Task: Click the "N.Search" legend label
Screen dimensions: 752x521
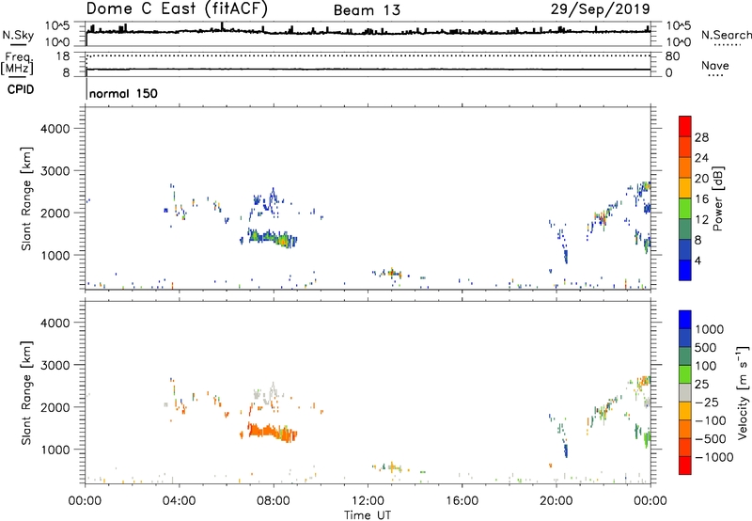Action: point(726,35)
